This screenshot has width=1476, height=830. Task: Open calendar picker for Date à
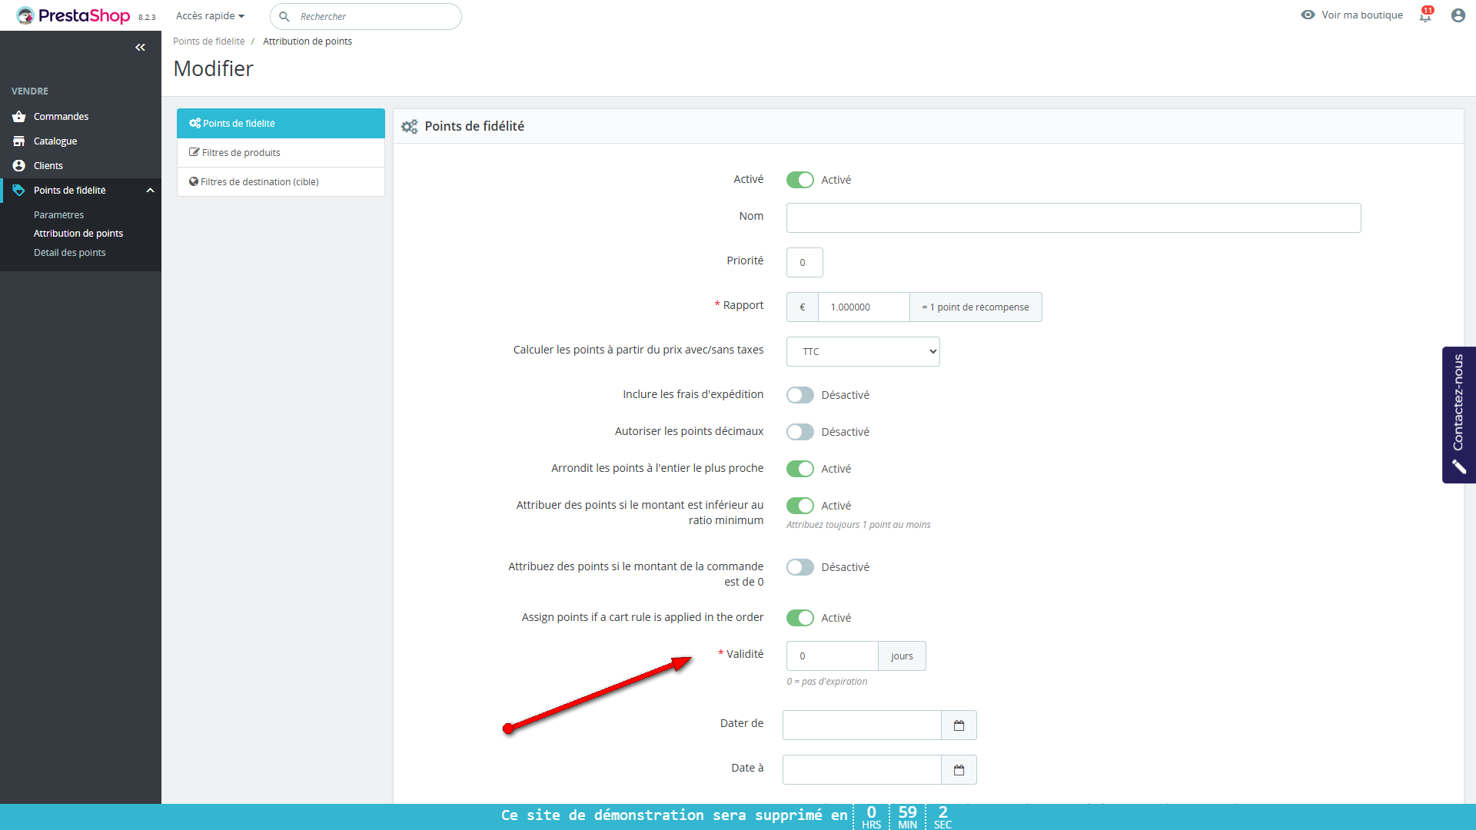[x=959, y=770]
